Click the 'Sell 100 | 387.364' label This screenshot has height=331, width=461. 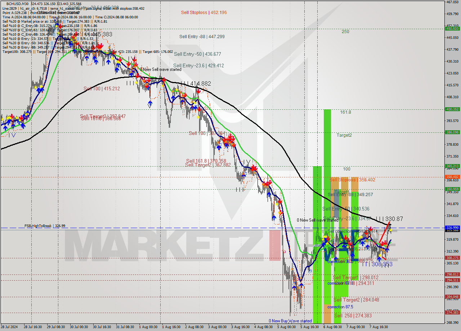[x=207, y=133]
